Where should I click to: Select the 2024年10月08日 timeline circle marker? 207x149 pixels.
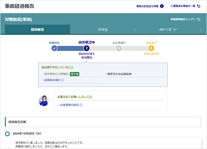(x=8, y=133)
